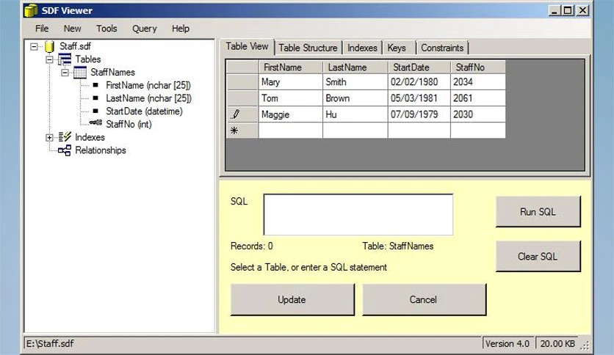Select LastName (nchar [25]) in tree
614x355 pixels.
click(148, 98)
